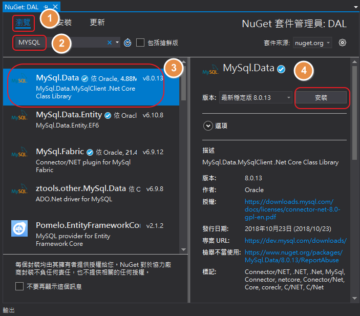Click Pomelo.EntityFrameworkCore package icon
Screen dimensions: 360x316
[x=19, y=228]
